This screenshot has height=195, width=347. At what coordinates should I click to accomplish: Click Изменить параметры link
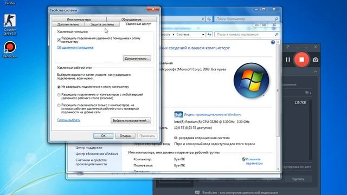(254, 161)
